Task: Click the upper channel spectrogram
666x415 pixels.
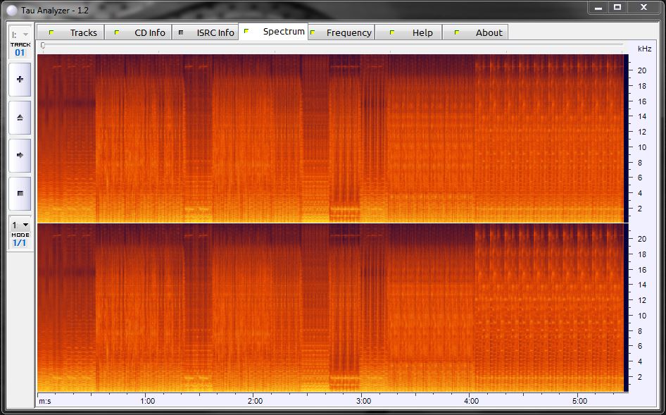Action: click(330, 138)
